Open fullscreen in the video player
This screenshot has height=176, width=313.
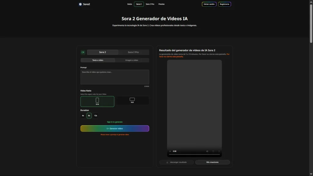[213, 151]
